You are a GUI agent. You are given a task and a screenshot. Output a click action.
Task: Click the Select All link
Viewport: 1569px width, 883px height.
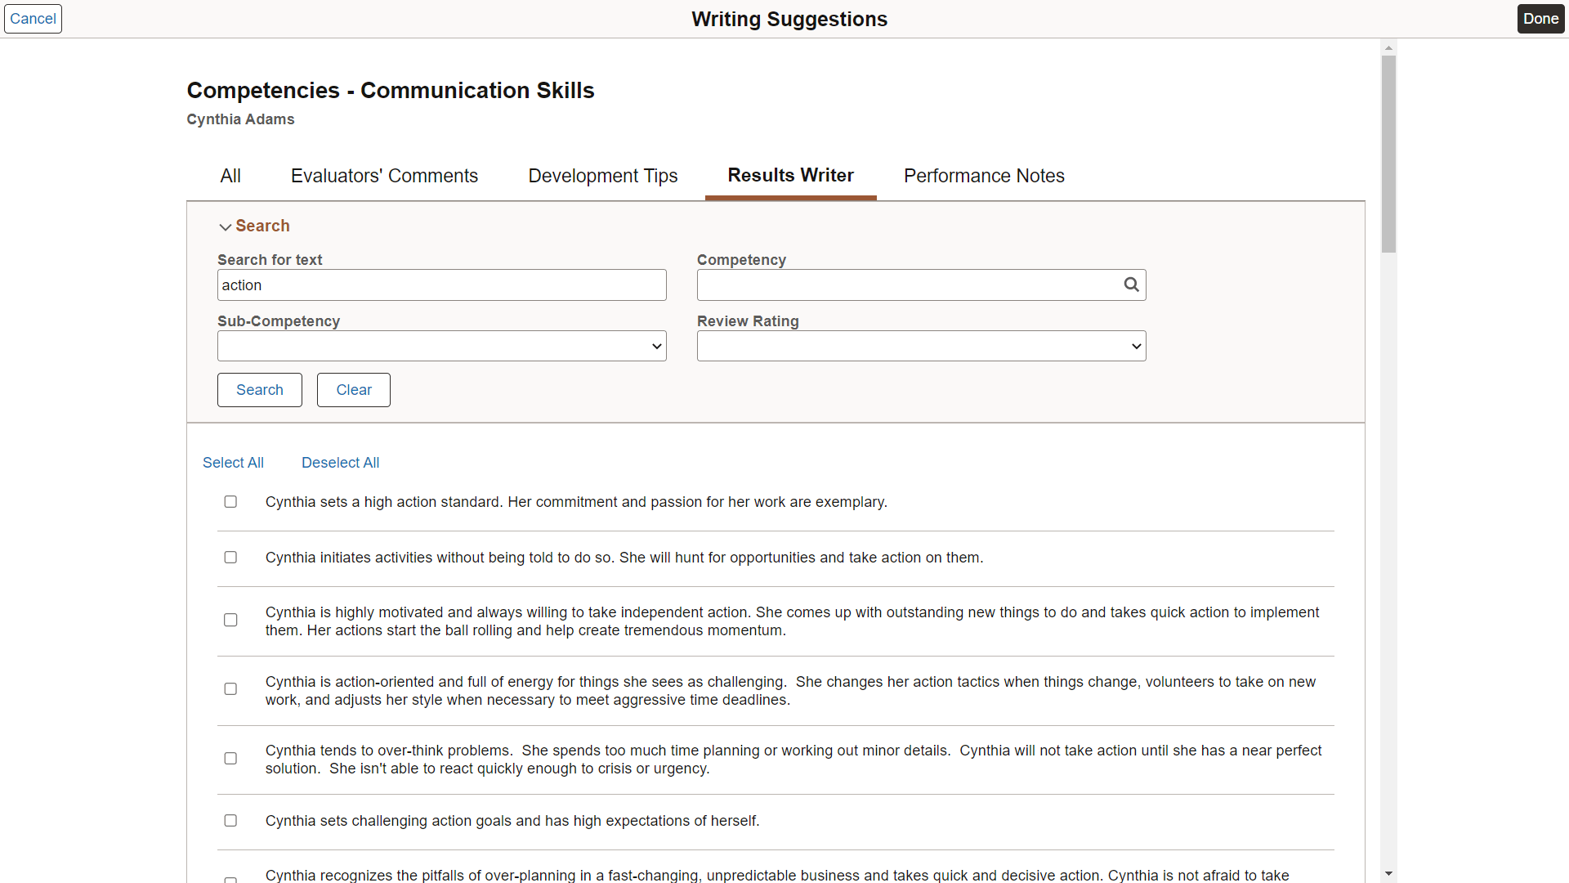(233, 463)
